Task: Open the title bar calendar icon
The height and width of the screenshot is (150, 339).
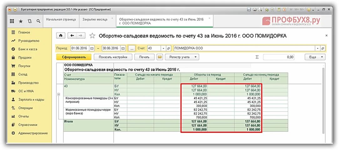Action: (285, 9)
